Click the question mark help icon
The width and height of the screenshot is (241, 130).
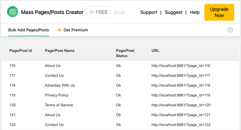coord(230,30)
